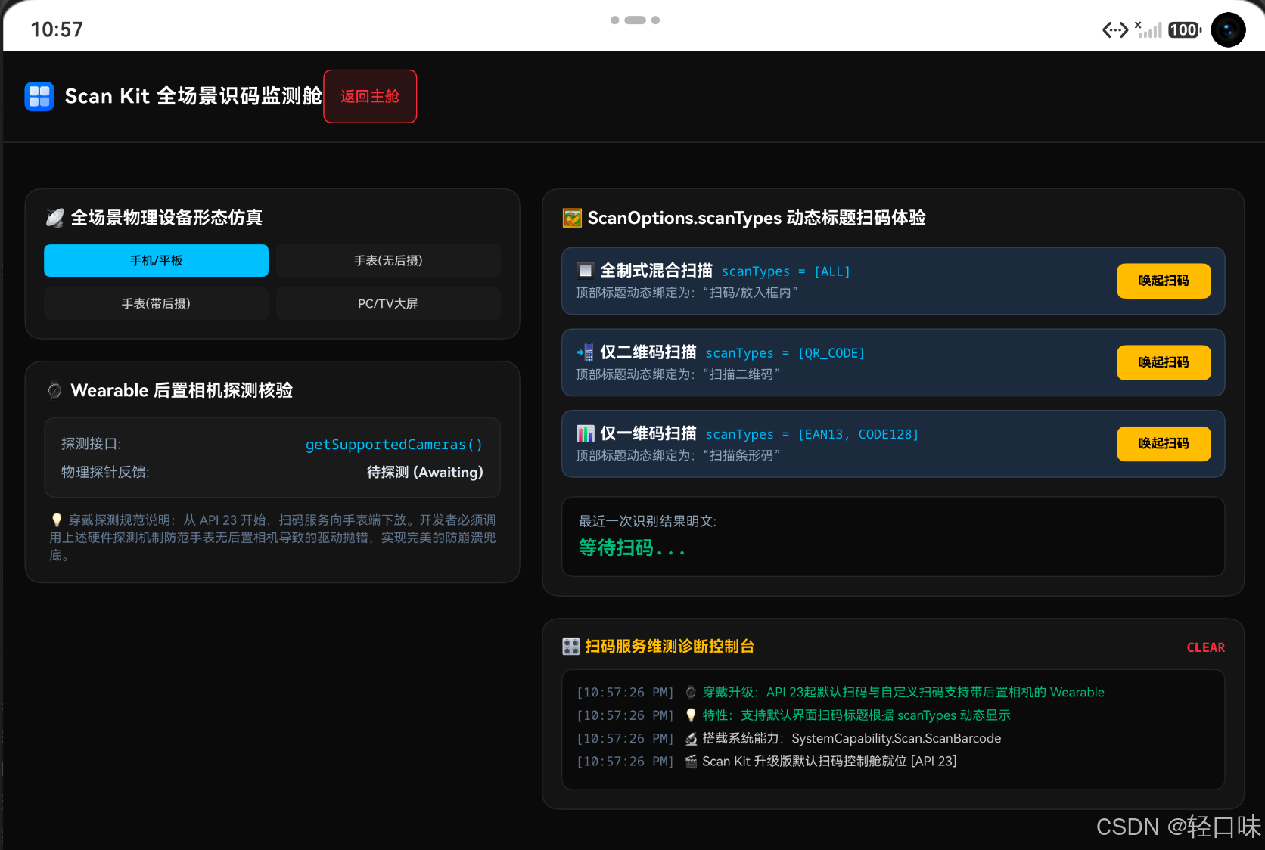Select the PC/TV大屏 device mode

click(x=388, y=303)
